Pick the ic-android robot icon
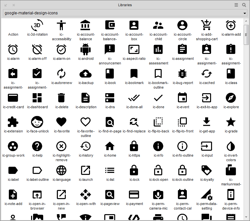250x221 pixels. coord(86,49)
